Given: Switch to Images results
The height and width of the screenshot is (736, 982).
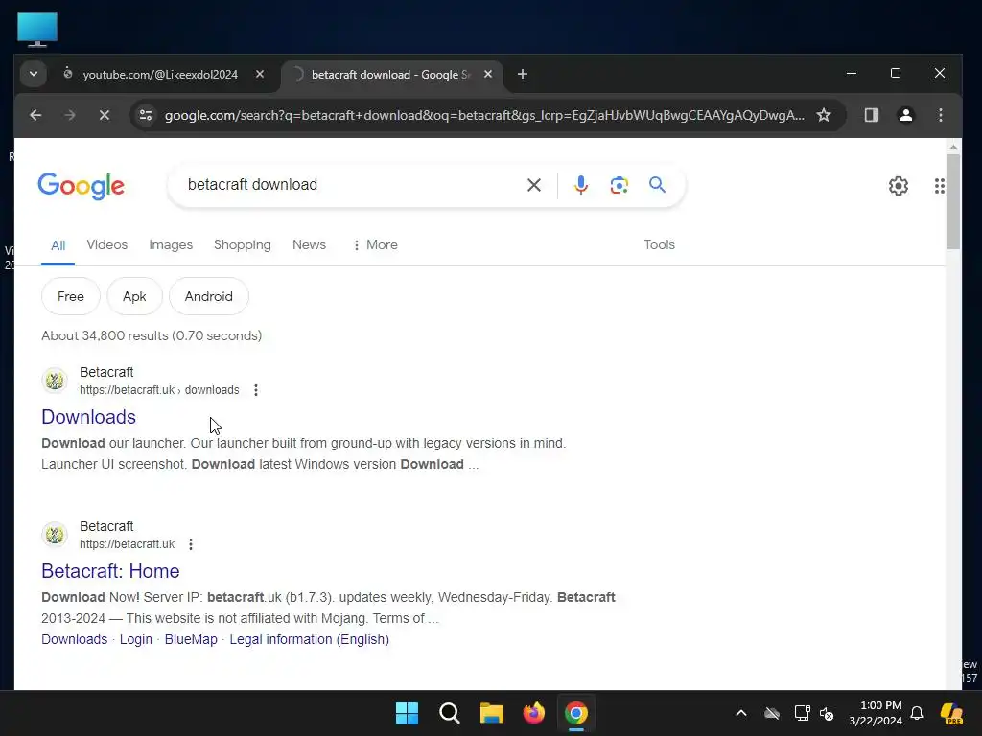Looking at the screenshot, I should pos(171,244).
